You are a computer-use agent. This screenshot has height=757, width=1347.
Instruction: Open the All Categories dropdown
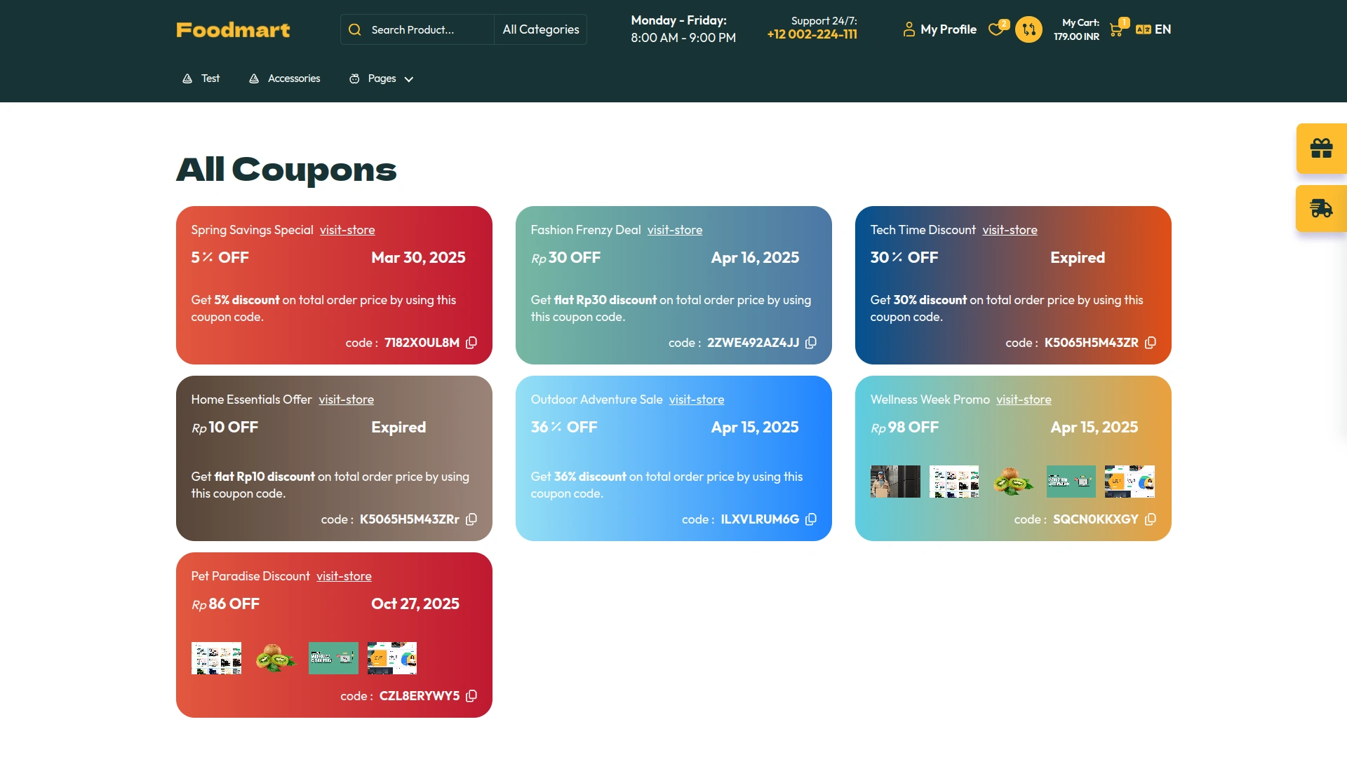540,29
